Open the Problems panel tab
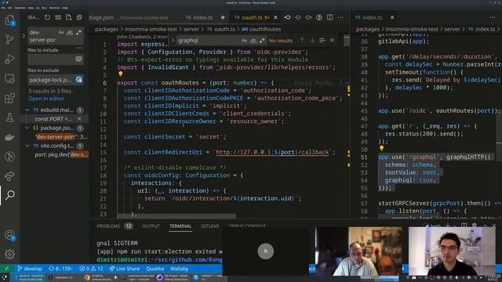The width and height of the screenshot is (502, 282). [x=108, y=226]
